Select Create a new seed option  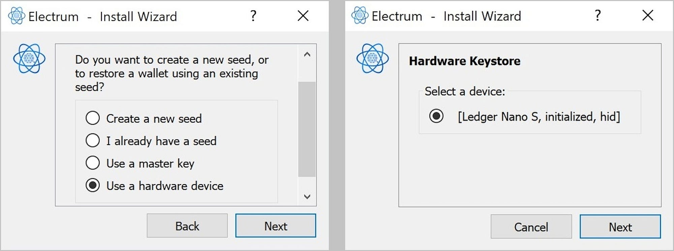click(x=144, y=118)
